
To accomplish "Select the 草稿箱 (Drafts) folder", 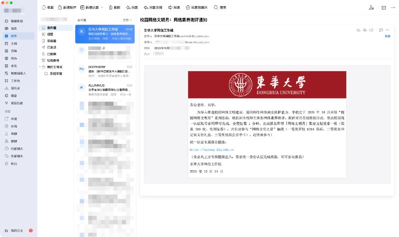I will [x=55, y=41].
